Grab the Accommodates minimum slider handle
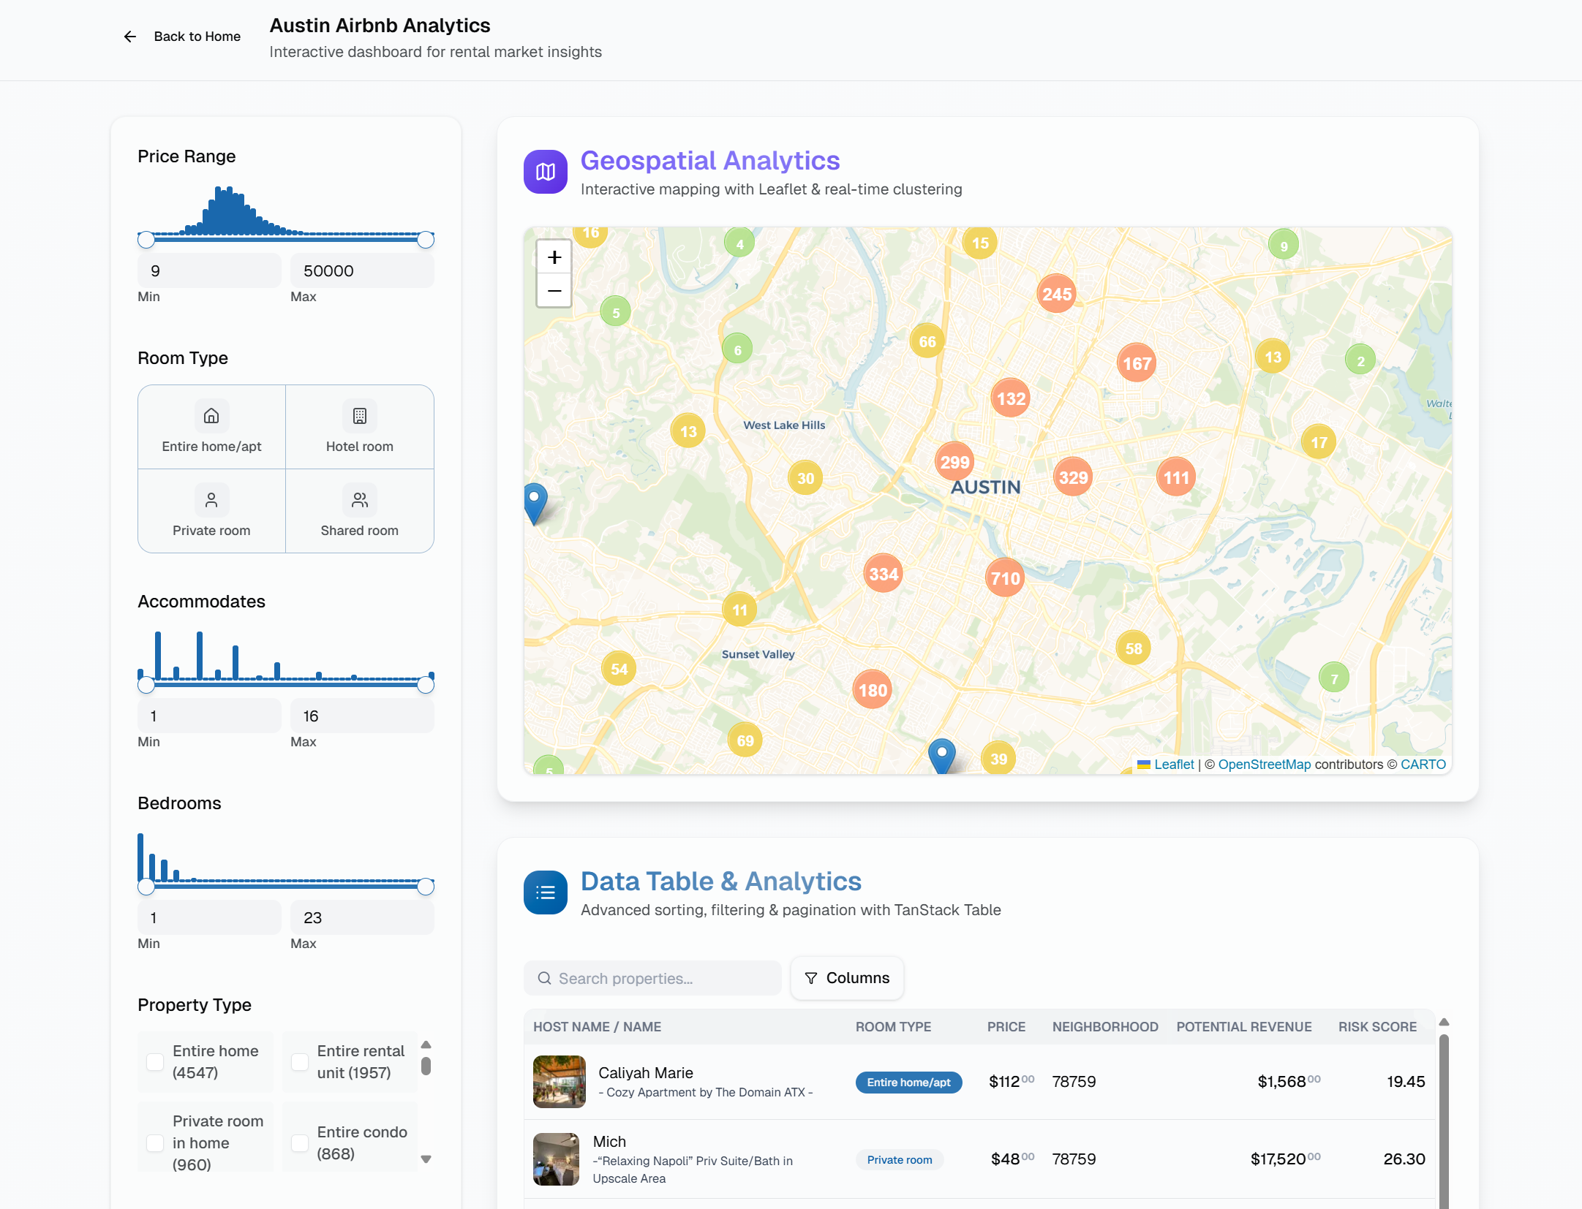The image size is (1582, 1209). pyautogui.click(x=146, y=685)
